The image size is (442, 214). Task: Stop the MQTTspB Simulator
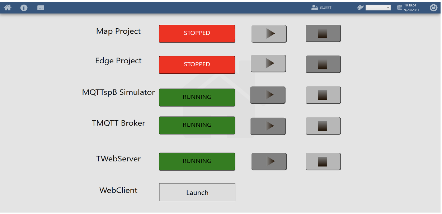pos(323,95)
